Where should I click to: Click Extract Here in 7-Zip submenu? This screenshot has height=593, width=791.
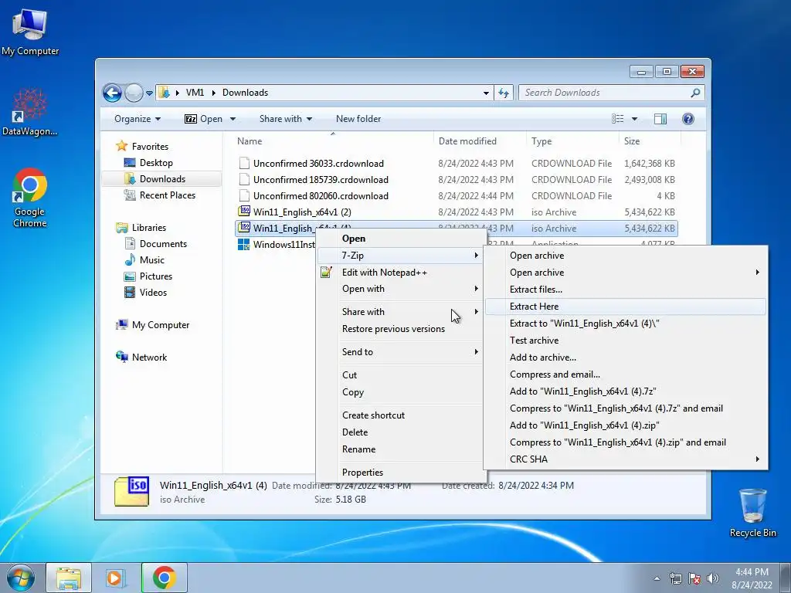pos(626,307)
